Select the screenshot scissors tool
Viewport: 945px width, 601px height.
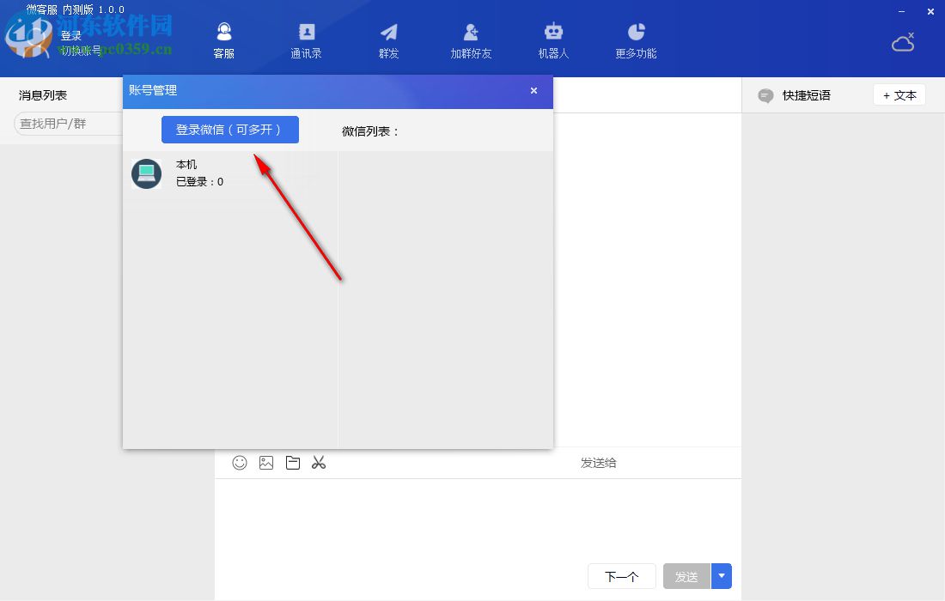click(x=319, y=462)
